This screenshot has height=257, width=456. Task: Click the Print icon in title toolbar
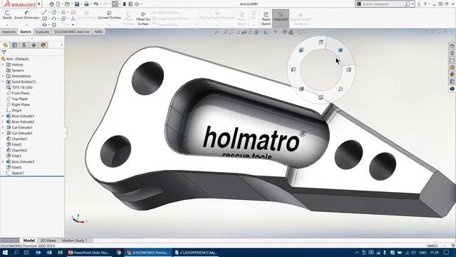86,4
